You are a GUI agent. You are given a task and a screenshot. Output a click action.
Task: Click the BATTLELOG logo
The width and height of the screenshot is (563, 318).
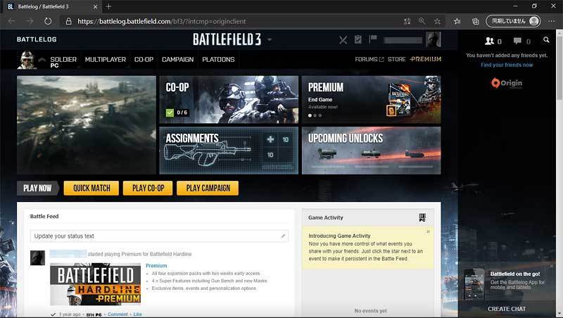(37, 39)
